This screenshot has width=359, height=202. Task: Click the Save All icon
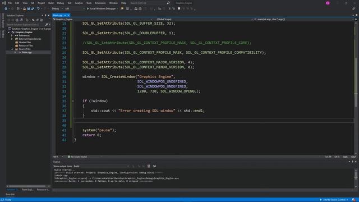click(x=33, y=9)
